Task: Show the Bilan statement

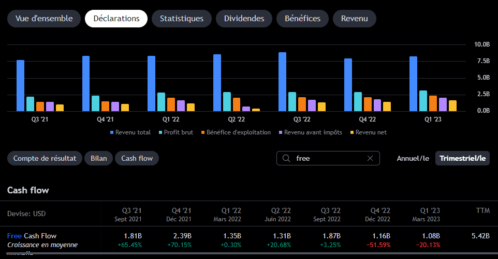Action: (99, 158)
